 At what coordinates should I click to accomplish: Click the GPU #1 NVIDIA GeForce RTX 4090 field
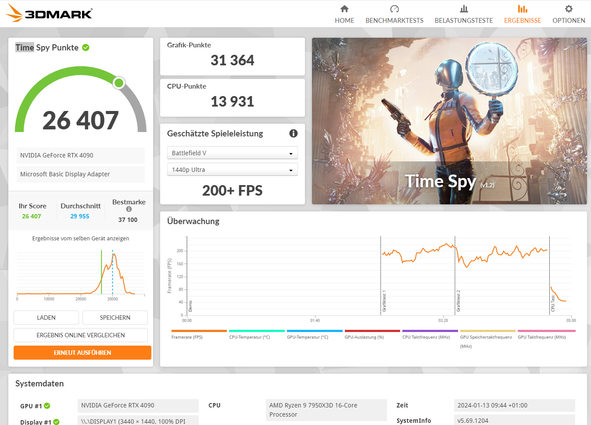[138, 405]
